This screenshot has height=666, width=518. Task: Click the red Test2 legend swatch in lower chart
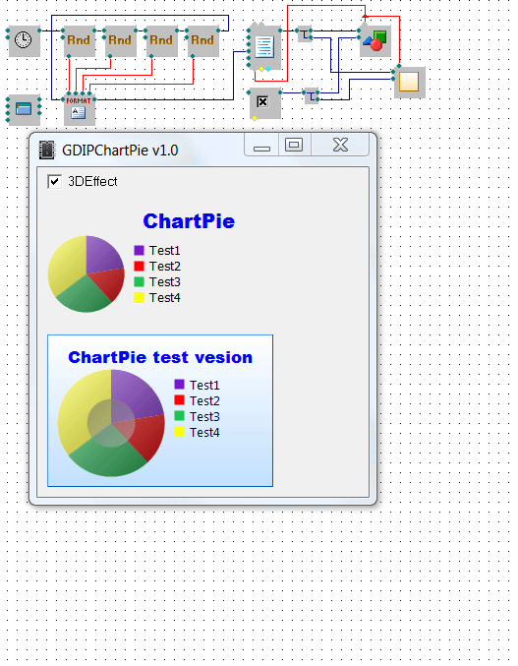click(x=179, y=400)
